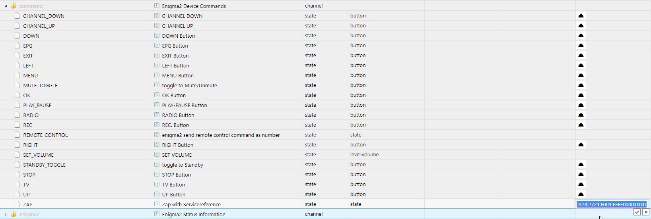Trigger the MUTE_TOGGLE button icon
Viewport: 651px width, 219px height.
581,85
